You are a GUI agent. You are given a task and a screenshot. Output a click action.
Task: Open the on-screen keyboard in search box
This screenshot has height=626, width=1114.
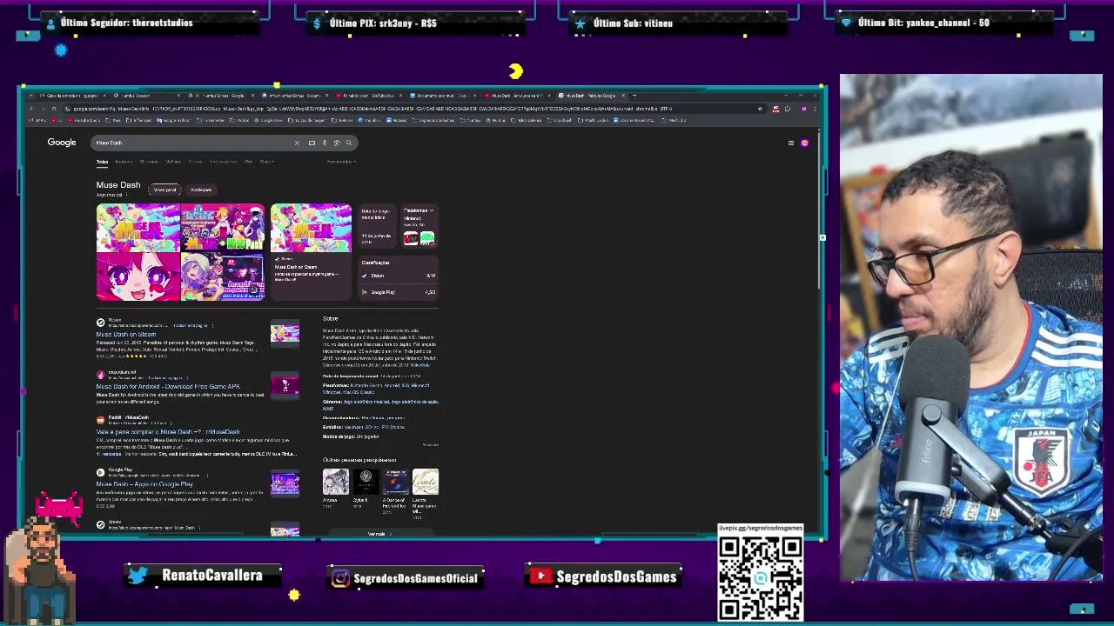(312, 143)
